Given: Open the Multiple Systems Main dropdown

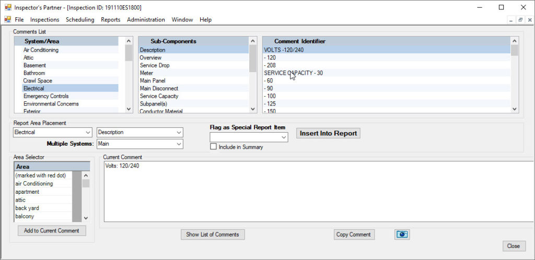Looking at the screenshot, I should point(179,144).
